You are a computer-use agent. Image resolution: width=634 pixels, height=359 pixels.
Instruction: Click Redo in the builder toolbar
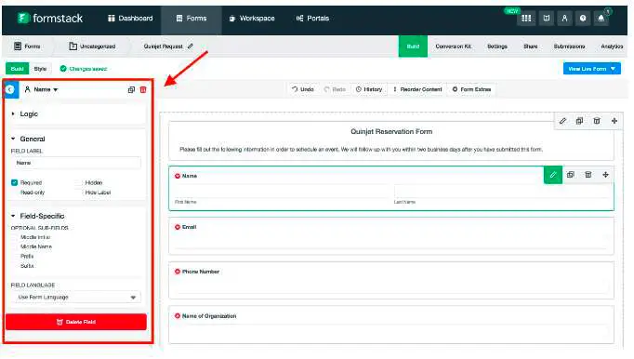point(335,89)
